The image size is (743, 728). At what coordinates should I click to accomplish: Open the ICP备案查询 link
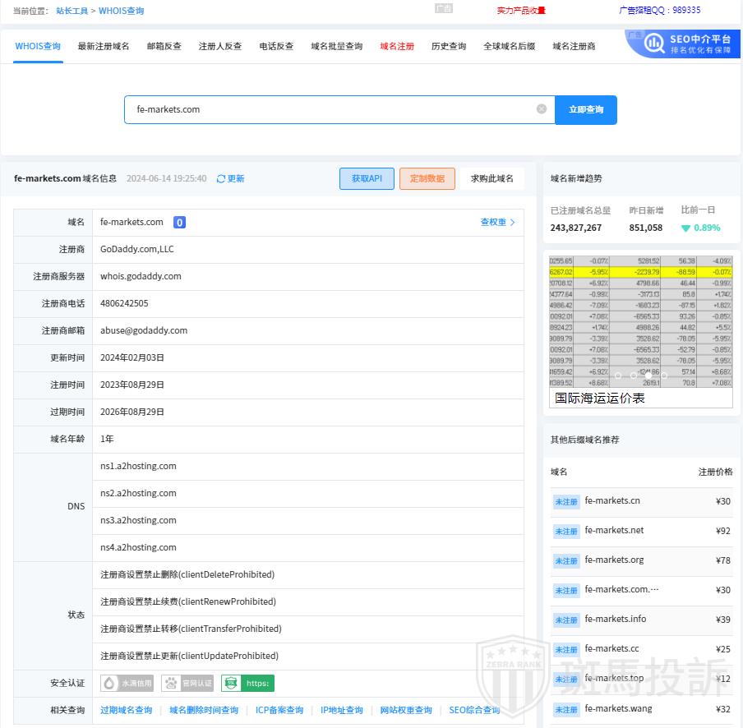(279, 710)
